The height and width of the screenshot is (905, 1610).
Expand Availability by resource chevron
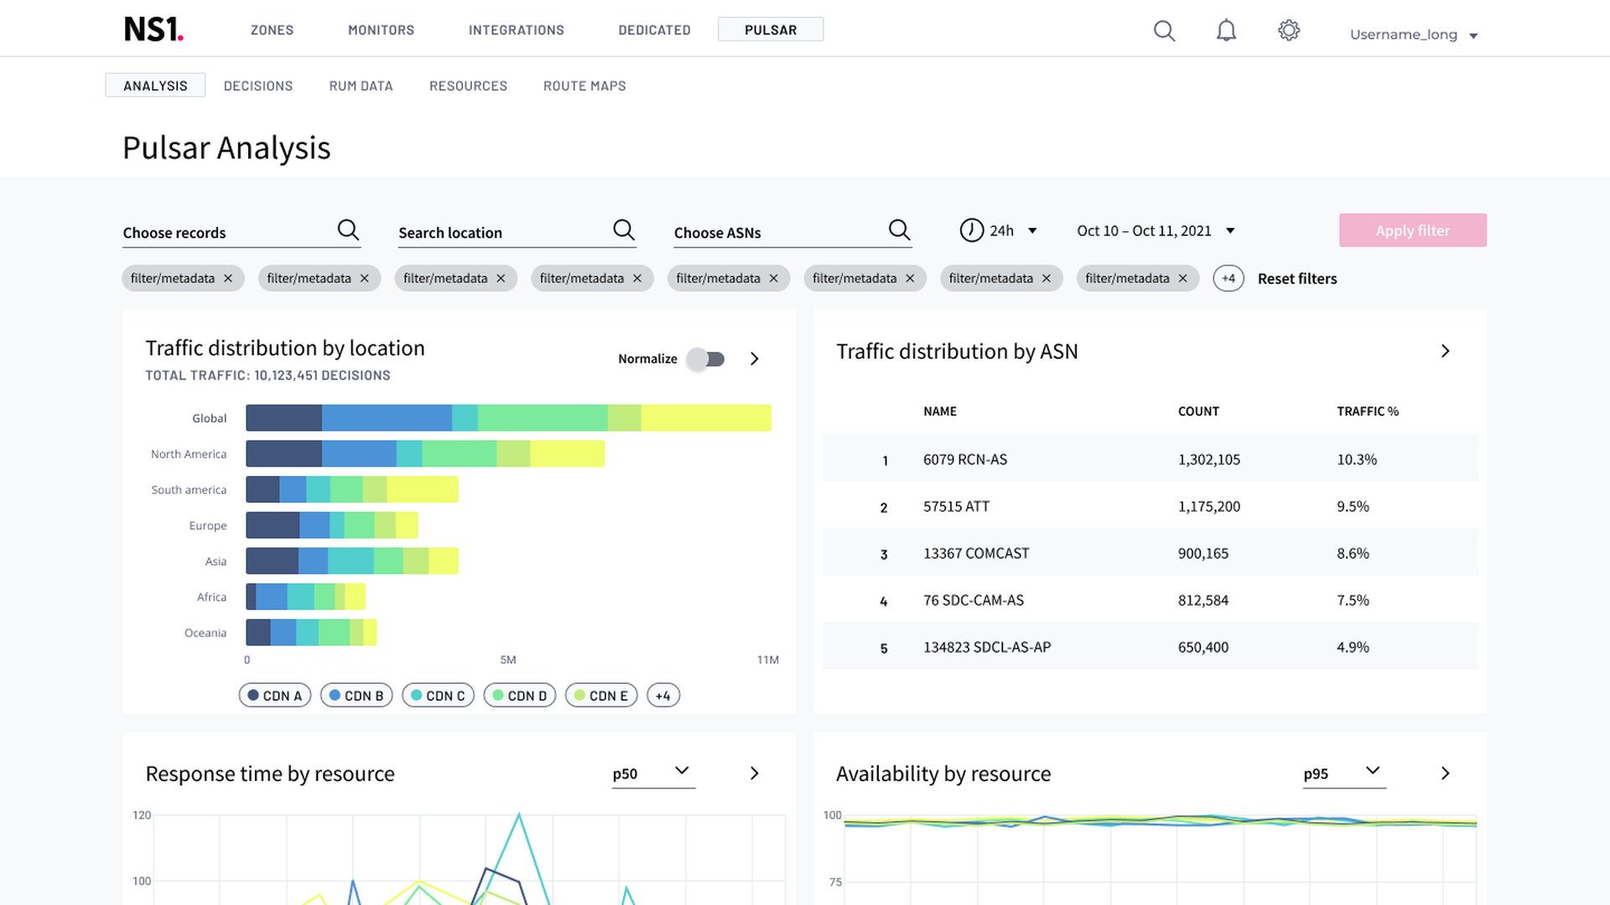(x=1446, y=773)
